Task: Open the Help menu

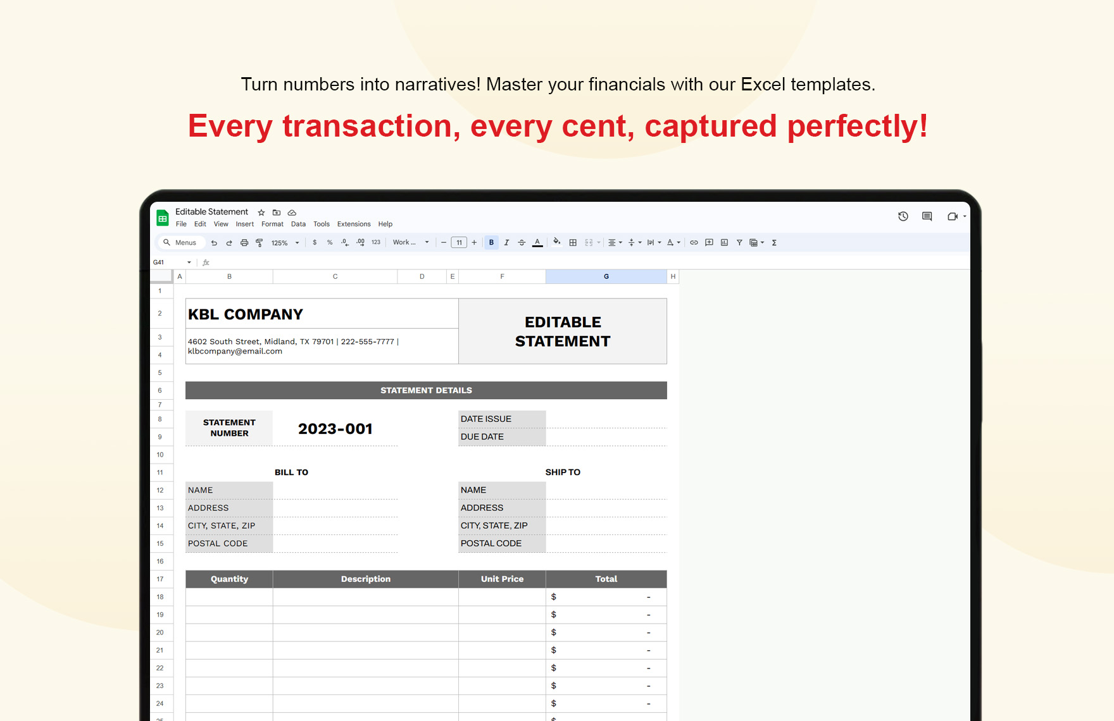Action: (385, 224)
